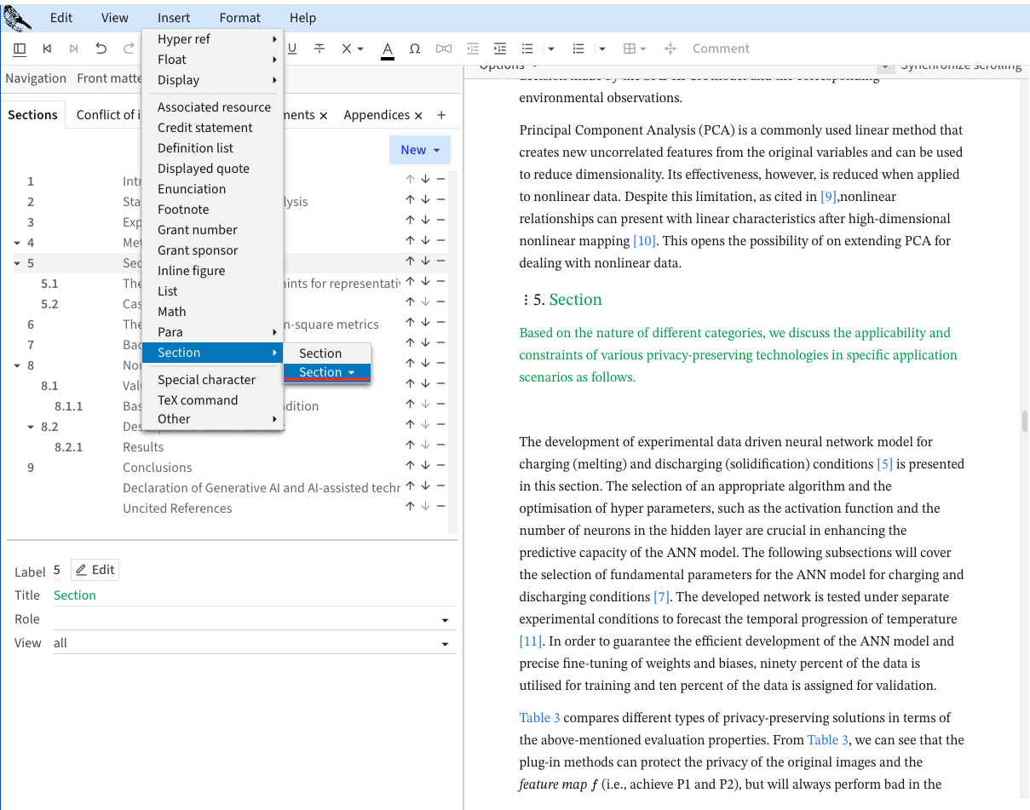Close the Appendices tab
The width and height of the screenshot is (1030, 810).
(x=418, y=115)
